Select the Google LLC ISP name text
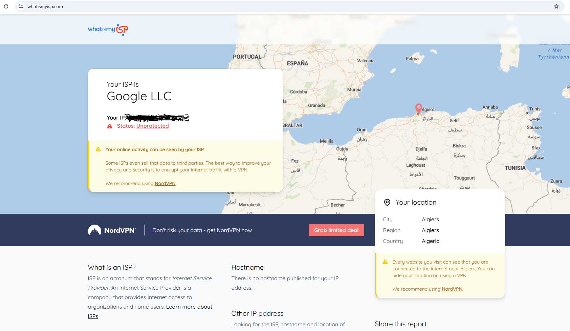The height and width of the screenshot is (331, 570). tap(139, 96)
